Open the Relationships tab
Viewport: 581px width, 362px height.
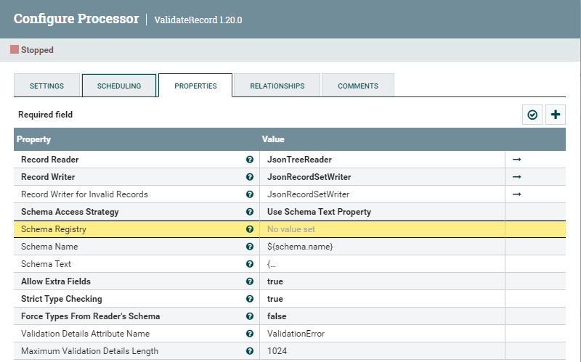[277, 86]
